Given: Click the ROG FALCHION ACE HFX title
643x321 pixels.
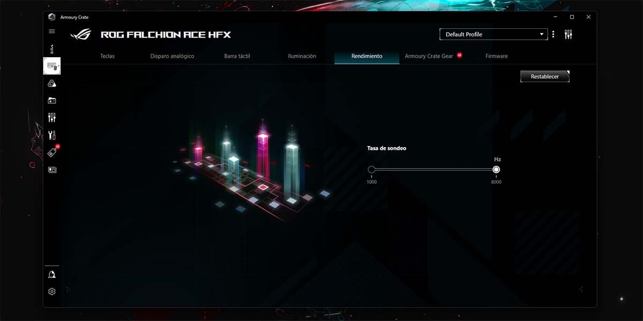Looking at the screenshot, I should click(166, 35).
